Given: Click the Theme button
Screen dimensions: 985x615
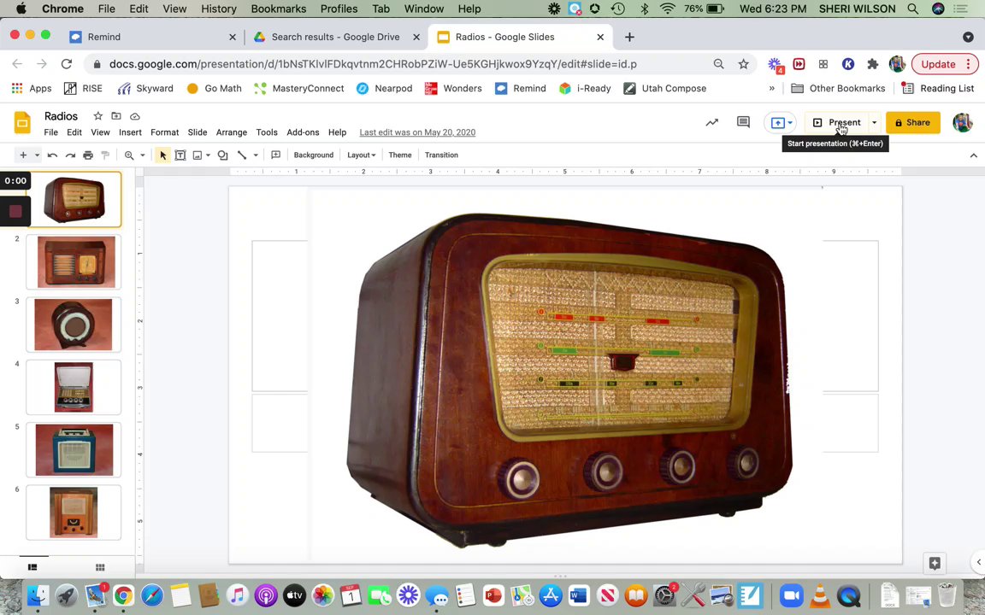Looking at the screenshot, I should 399,155.
